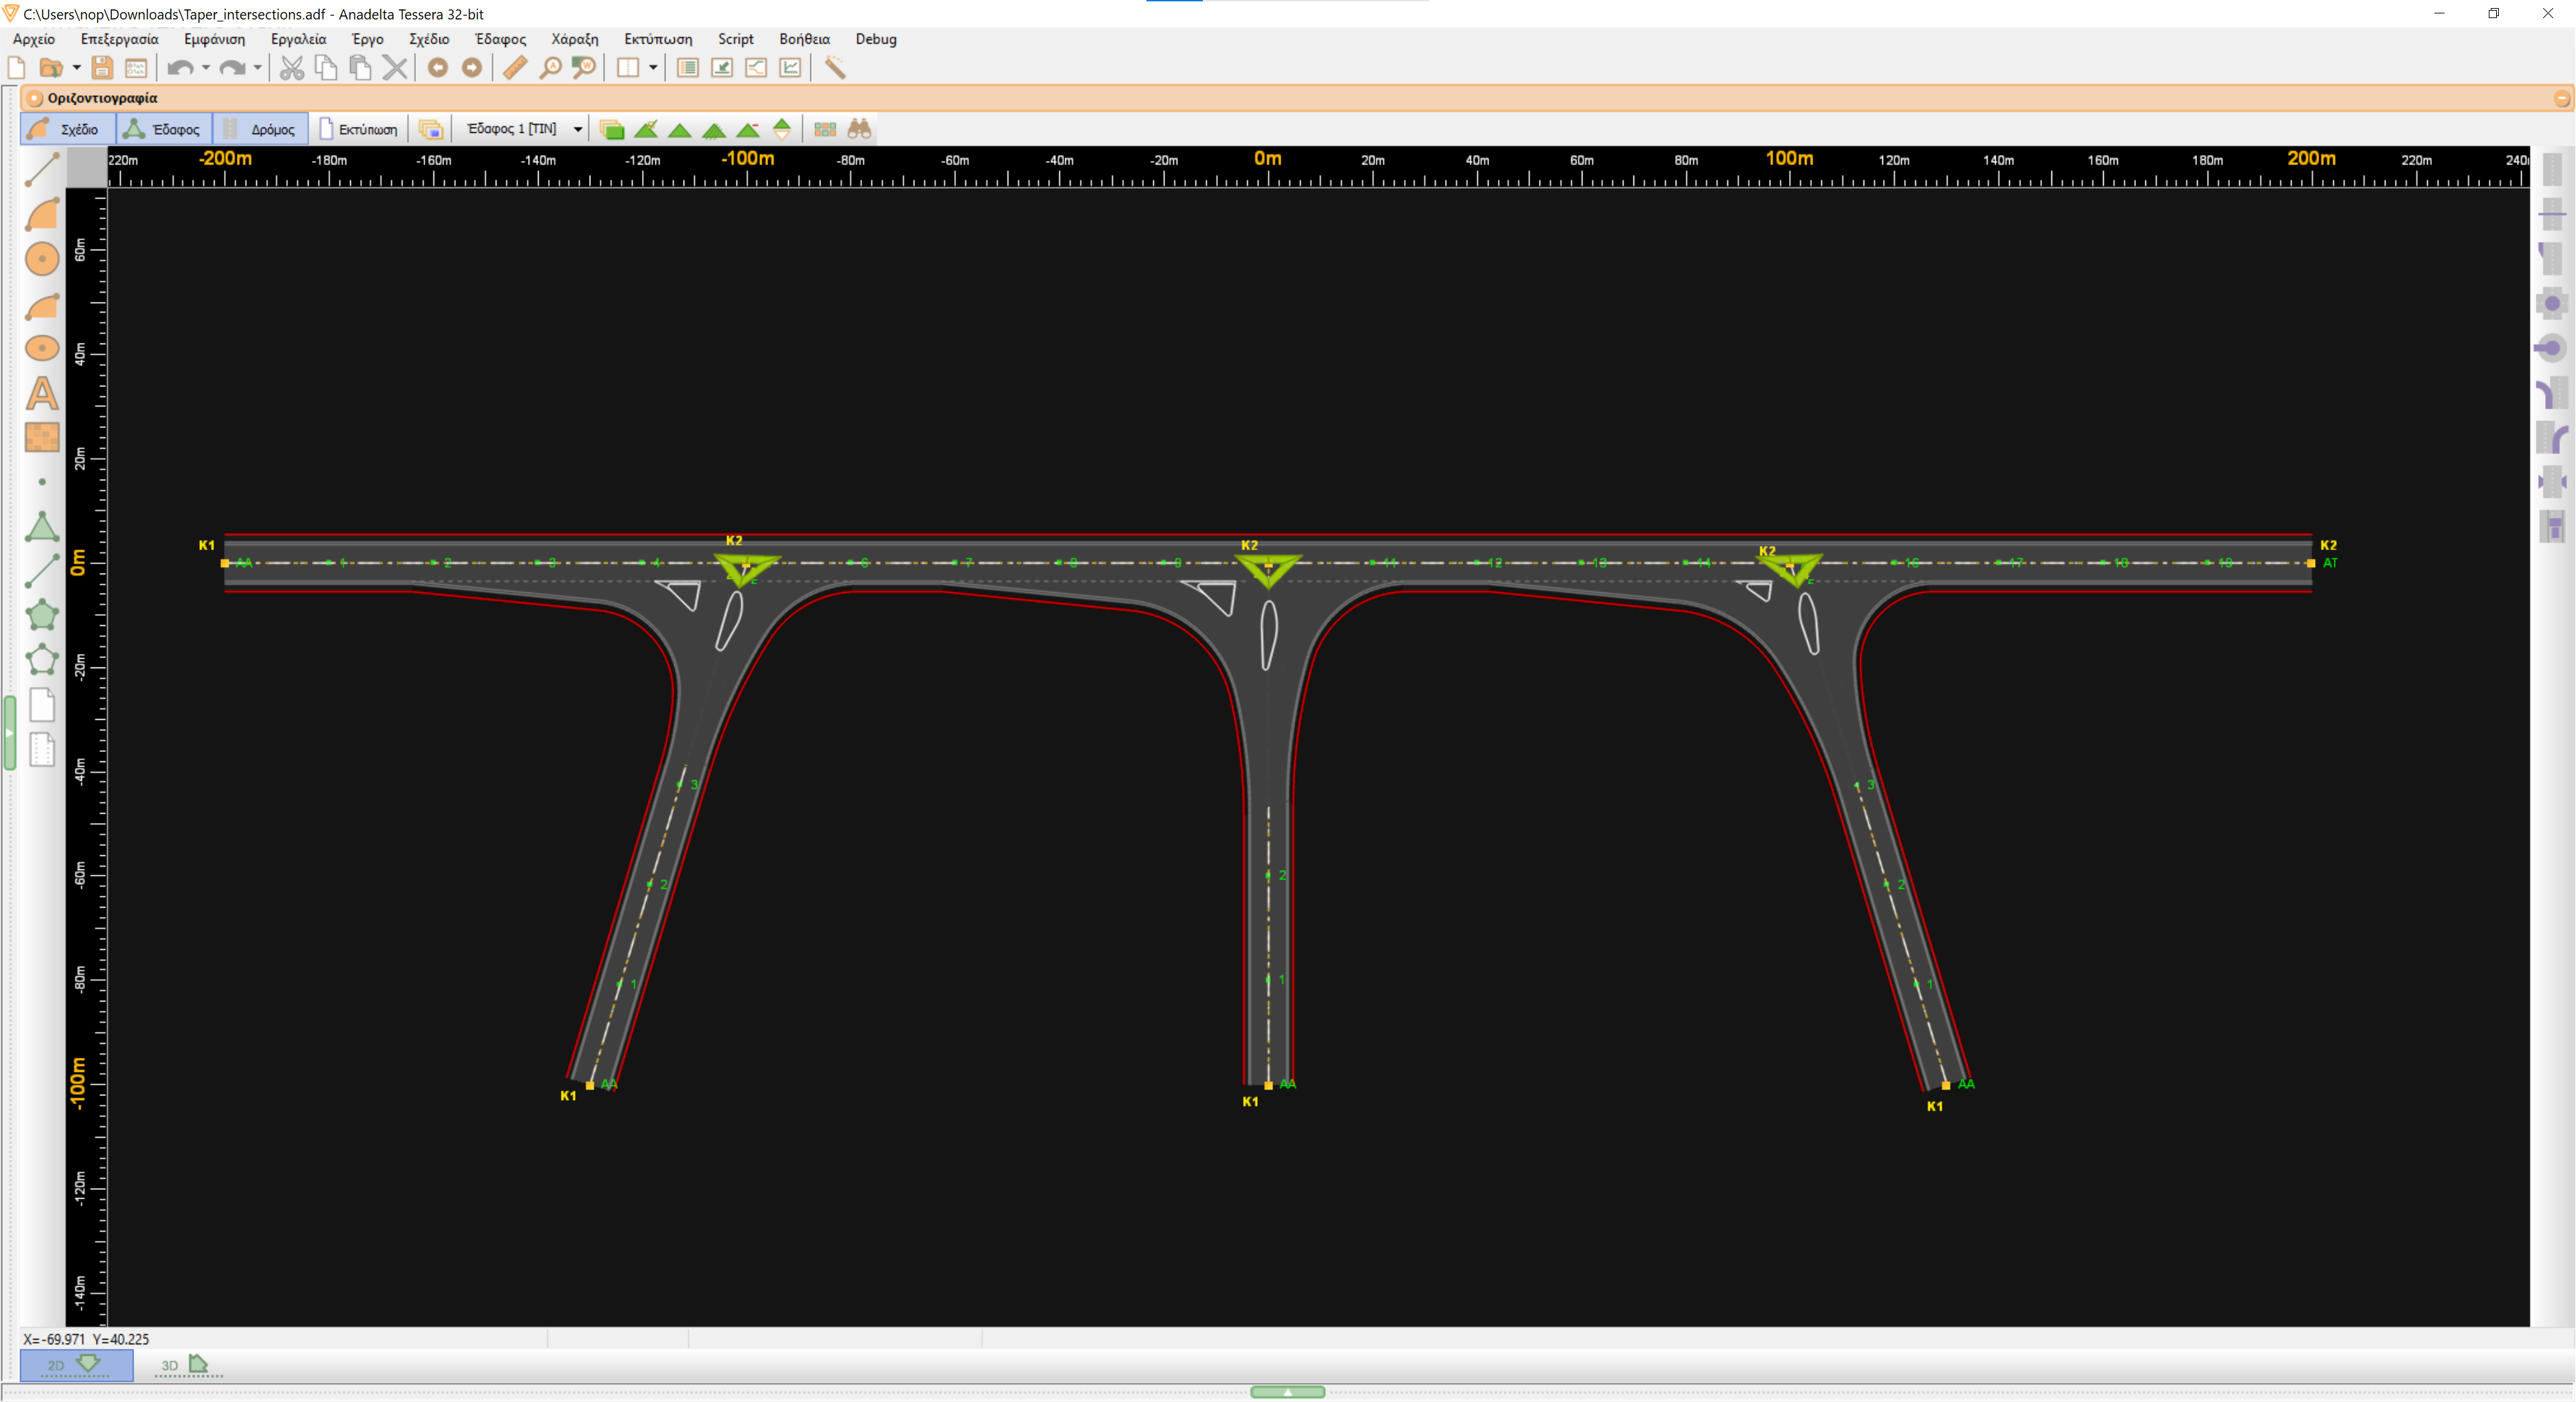Image resolution: width=2576 pixels, height=1402 pixels.
Task: Toggle the Έδαφος display button
Action: point(163,129)
